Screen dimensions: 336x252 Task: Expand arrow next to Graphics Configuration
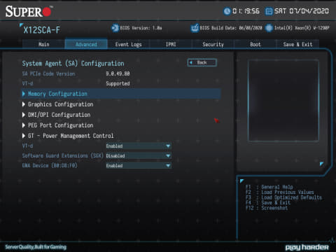24,104
